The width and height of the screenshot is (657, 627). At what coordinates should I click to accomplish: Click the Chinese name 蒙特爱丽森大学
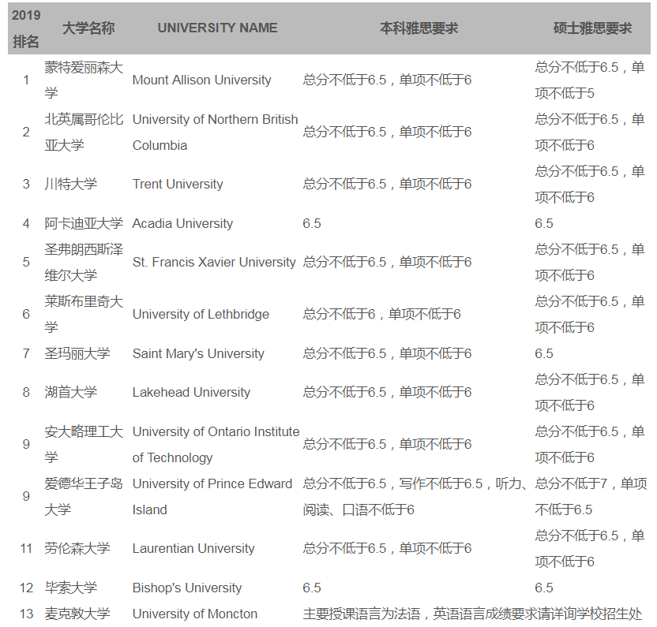pos(84,80)
